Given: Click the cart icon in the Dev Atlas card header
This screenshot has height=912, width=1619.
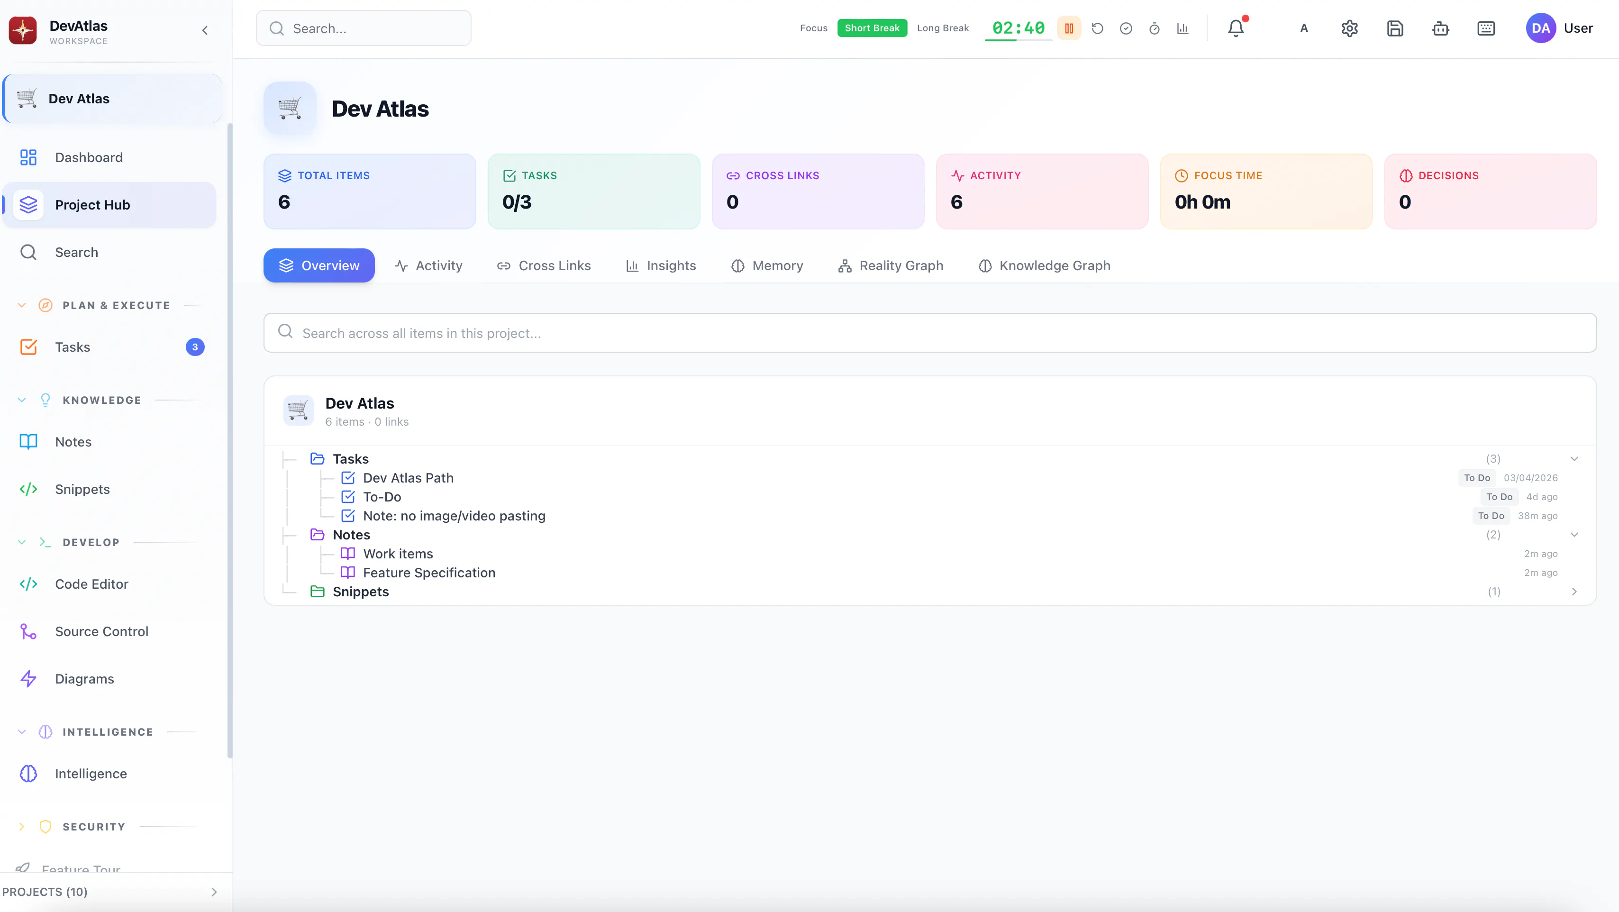Looking at the screenshot, I should (x=298, y=411).
